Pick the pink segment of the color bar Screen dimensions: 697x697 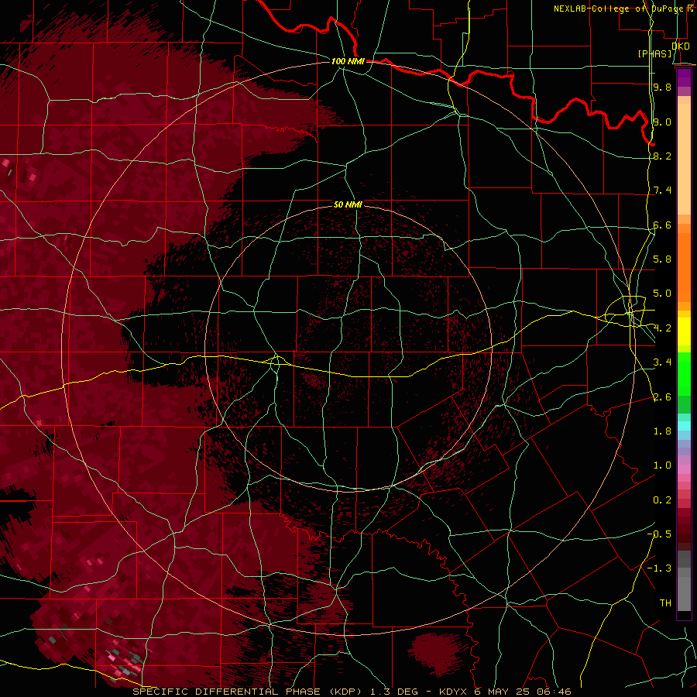tap(684, 469)
